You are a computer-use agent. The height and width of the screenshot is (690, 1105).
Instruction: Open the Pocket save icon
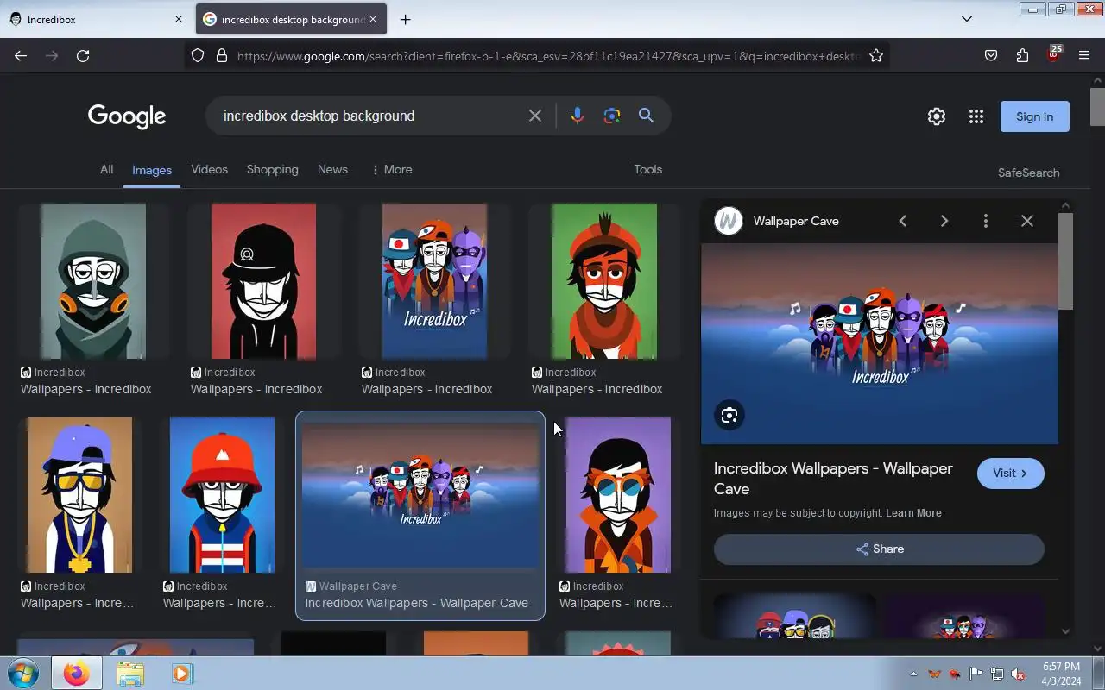[991, 55]
